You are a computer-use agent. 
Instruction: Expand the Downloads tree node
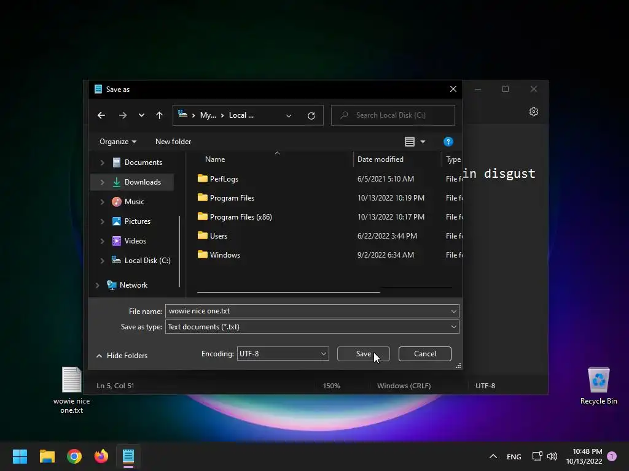click(102, 182)
